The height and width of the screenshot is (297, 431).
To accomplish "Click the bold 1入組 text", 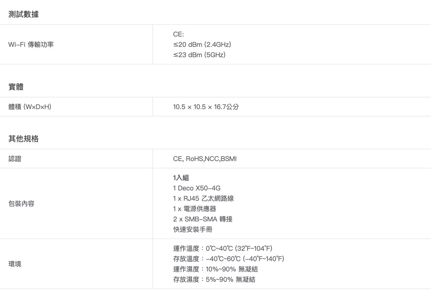I will pyautogui.click(x=181, y=178).
